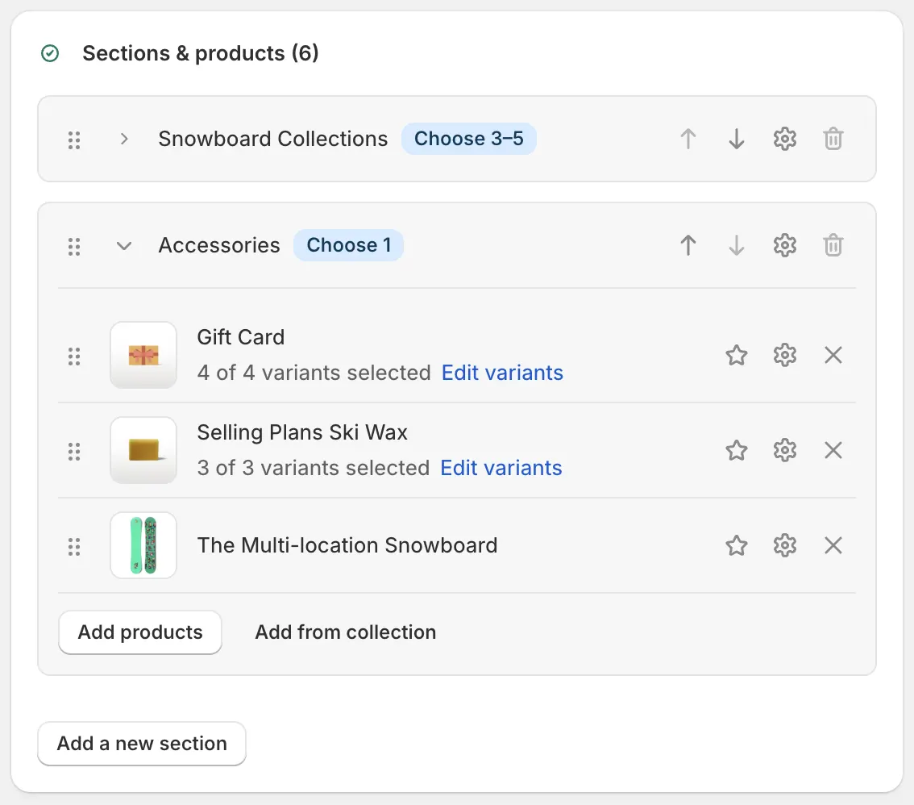914x805 pixels.
Task: Grab the Accessories section drag handle
Action: 74,247
